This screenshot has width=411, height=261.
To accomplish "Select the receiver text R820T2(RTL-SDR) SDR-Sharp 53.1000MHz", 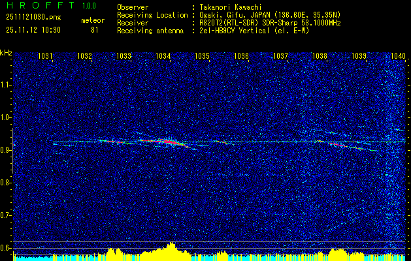I will pyautogui.click(x=270, y=23).
